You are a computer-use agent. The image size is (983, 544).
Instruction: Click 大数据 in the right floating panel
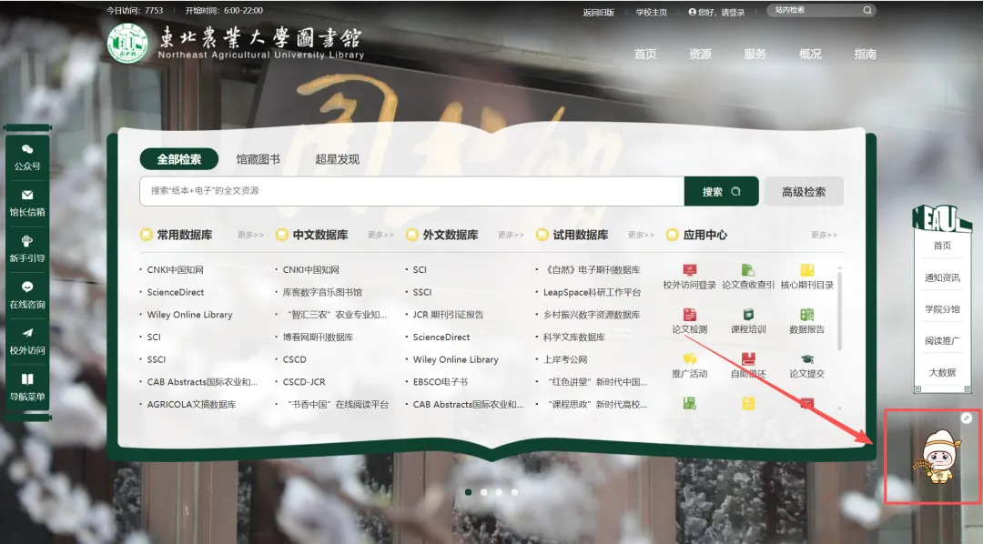(x=942, y=372)
